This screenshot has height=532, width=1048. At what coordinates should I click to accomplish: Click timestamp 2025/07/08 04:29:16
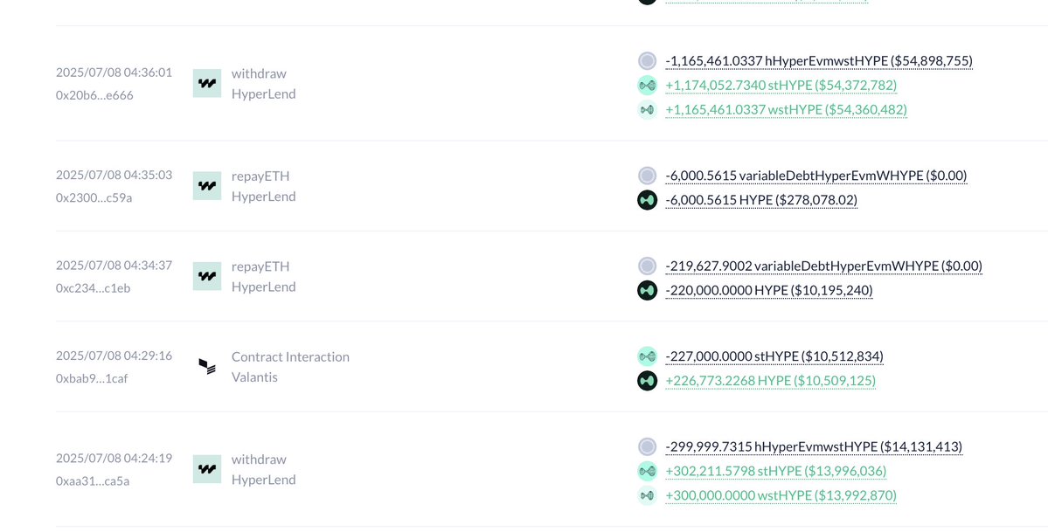(x=114, y=356)
